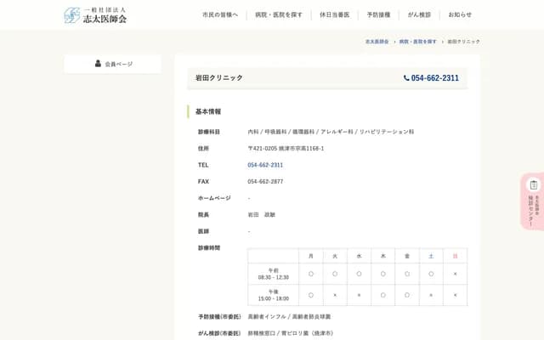544x340 pixels.
Task: Click the 日 column header in schedule
Action: click(x=456, y=256)
